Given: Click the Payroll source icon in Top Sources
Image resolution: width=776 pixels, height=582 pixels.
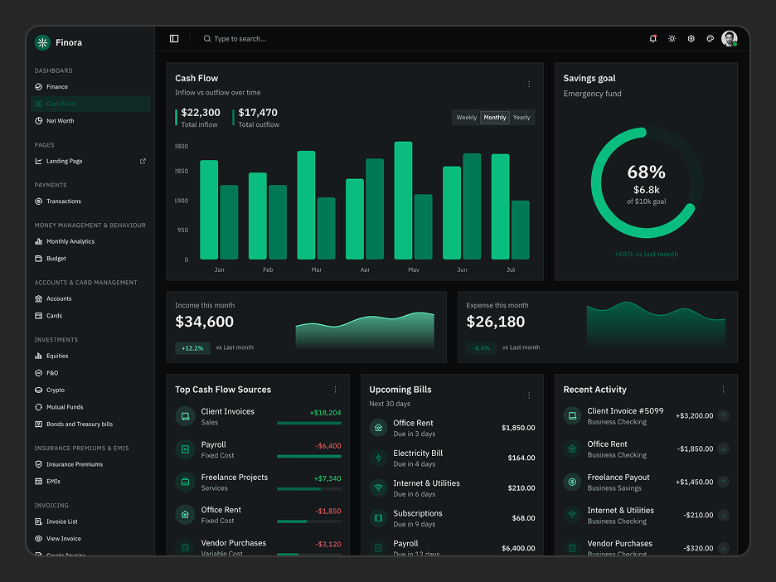Looking at the screenshot, I should coord(185,449).
